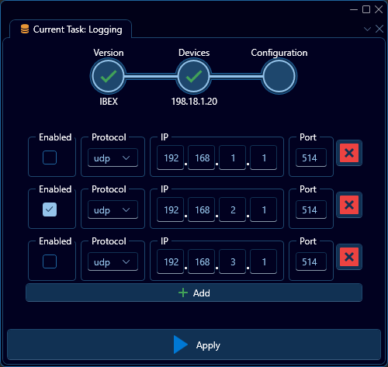Uncheck Enabled for the 192.168.2.1 server
388x367 pixels.
[50, 209]
